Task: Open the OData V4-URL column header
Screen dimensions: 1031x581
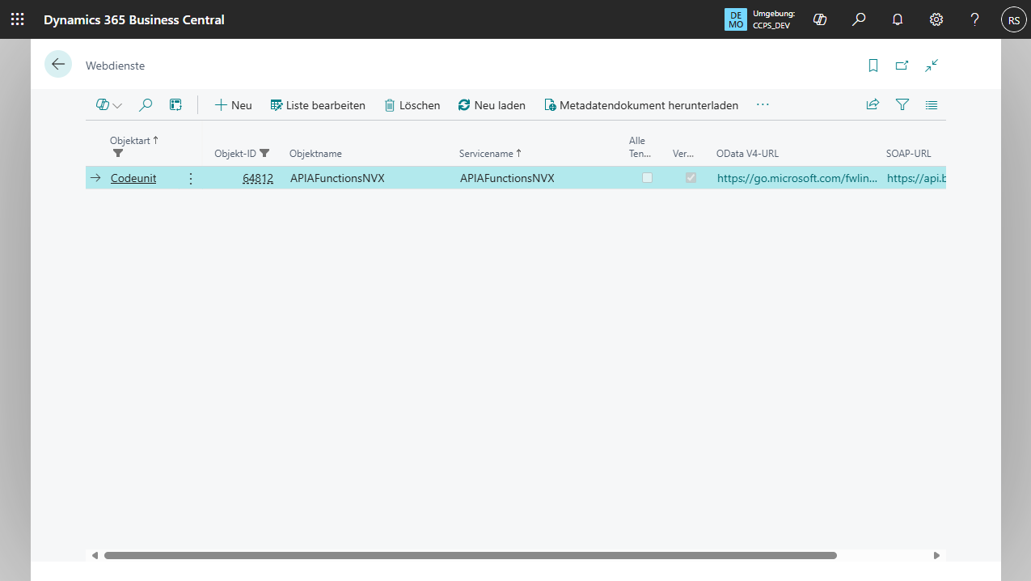Action: (x=747, y=154)
